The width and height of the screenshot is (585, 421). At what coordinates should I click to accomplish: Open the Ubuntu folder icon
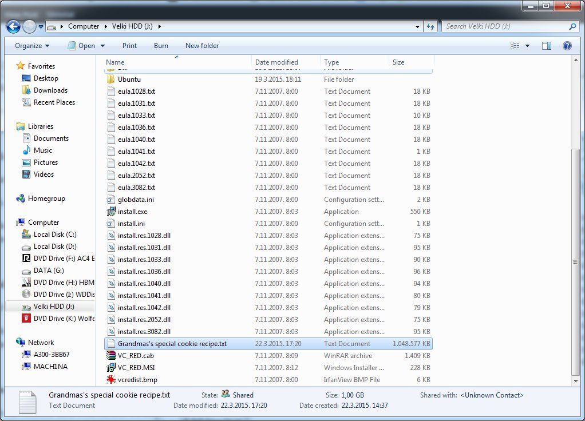click(x=111, y=80)
